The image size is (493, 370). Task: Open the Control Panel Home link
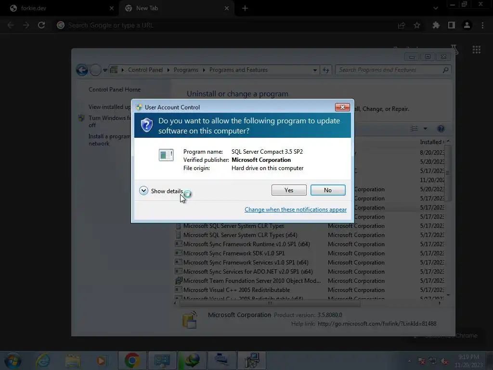pyautogui.click(x=115, y=89)
